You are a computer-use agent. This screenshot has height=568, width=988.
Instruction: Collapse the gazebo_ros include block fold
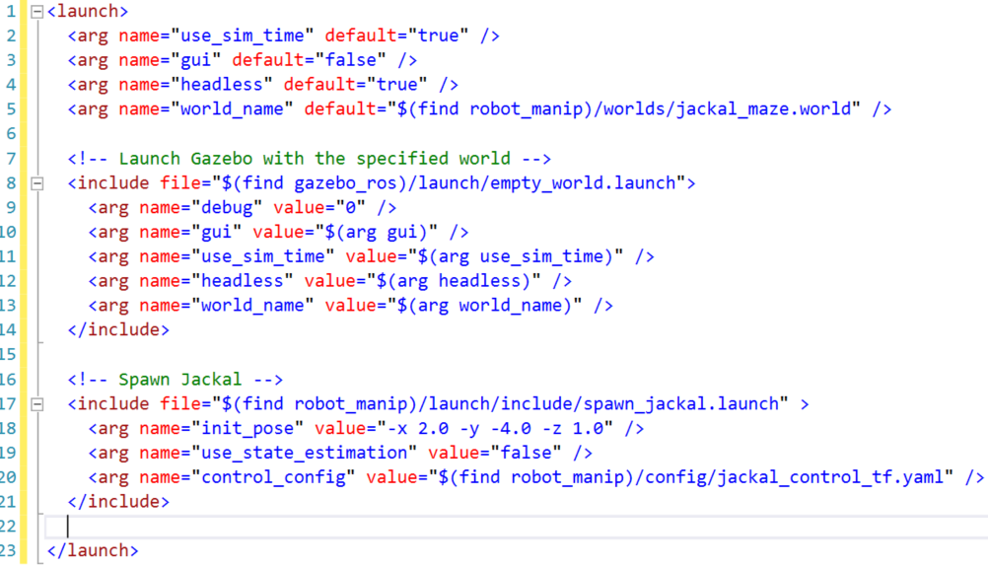click(37, 183)
